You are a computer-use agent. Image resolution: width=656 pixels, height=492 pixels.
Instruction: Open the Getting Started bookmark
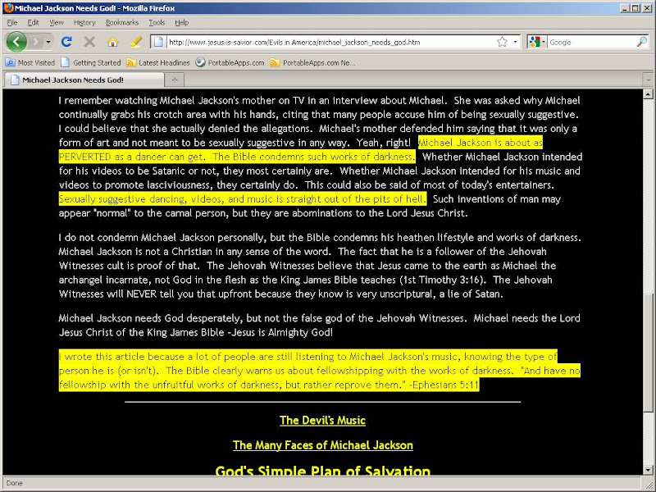pyautogui.click(x=91, y=63)
